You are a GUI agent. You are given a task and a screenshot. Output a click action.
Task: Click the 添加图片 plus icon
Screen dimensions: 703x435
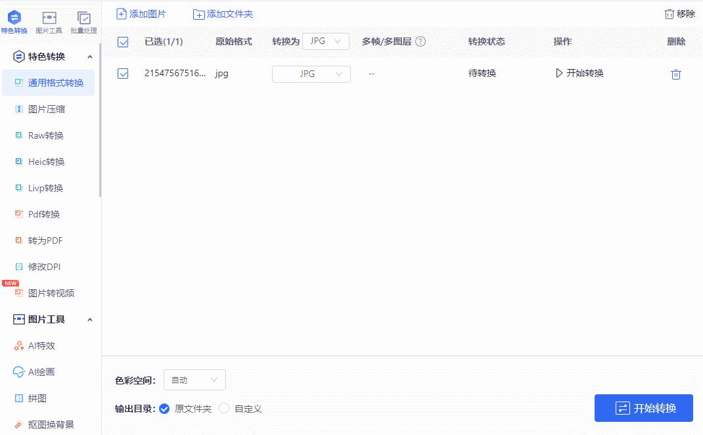tap(122, 14)
